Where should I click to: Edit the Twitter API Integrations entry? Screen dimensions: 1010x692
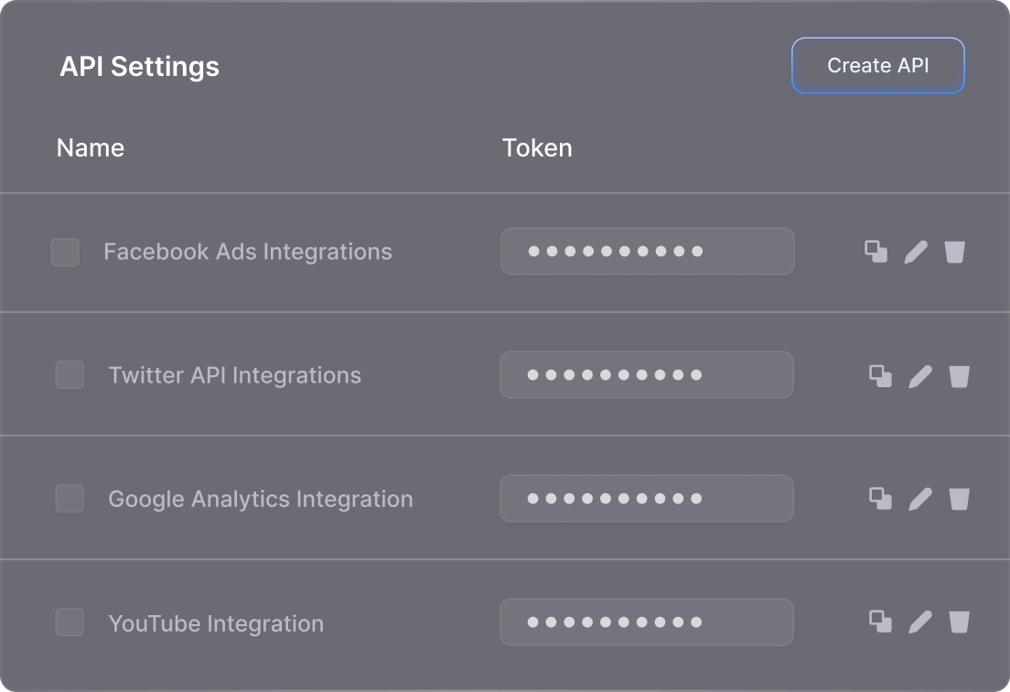pyautogui.click(x=920, y=375)
